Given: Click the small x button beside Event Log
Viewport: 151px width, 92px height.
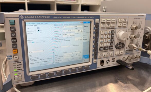Looking at the screenshot, I should pyautogui.click(x=53, y=38).
